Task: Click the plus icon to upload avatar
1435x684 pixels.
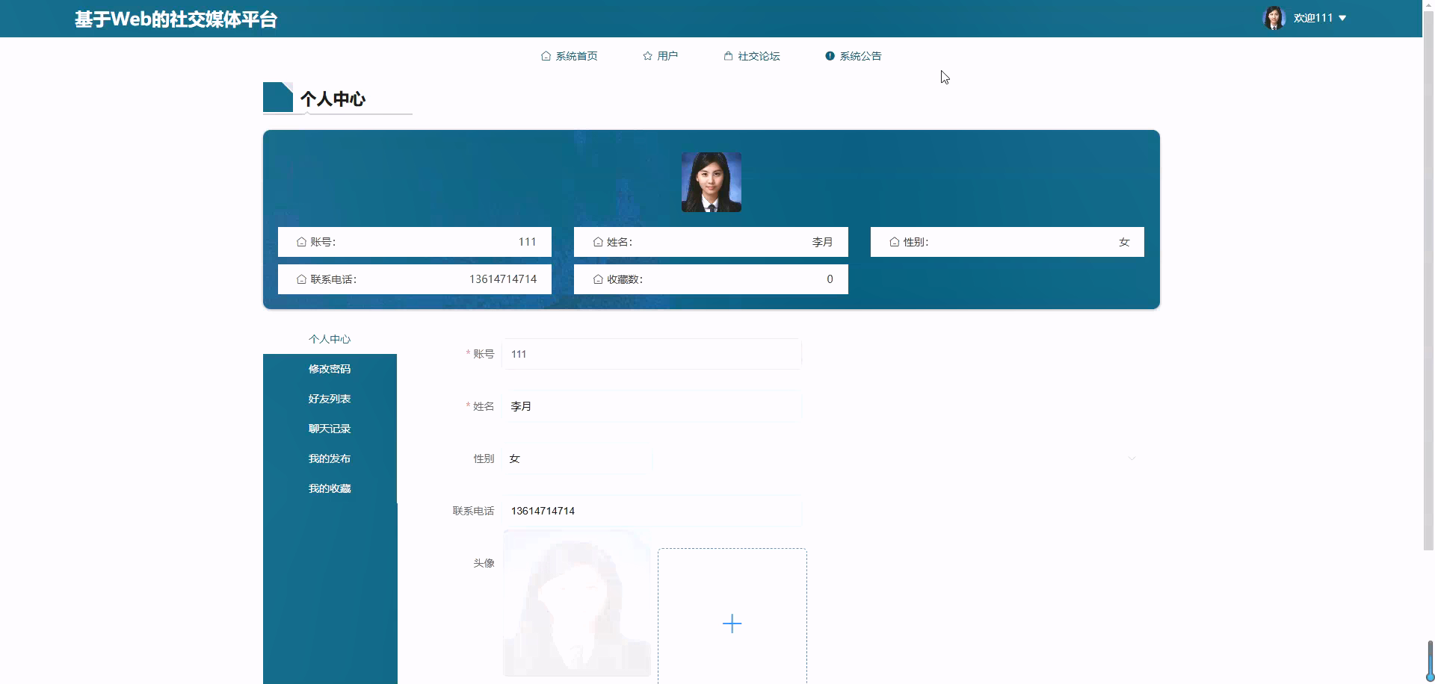Action: point(732,624)
